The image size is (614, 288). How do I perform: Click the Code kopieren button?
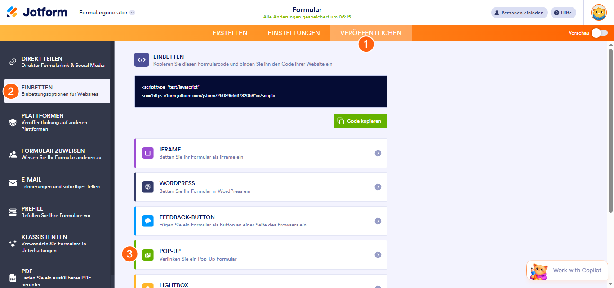tap(360, 120)
